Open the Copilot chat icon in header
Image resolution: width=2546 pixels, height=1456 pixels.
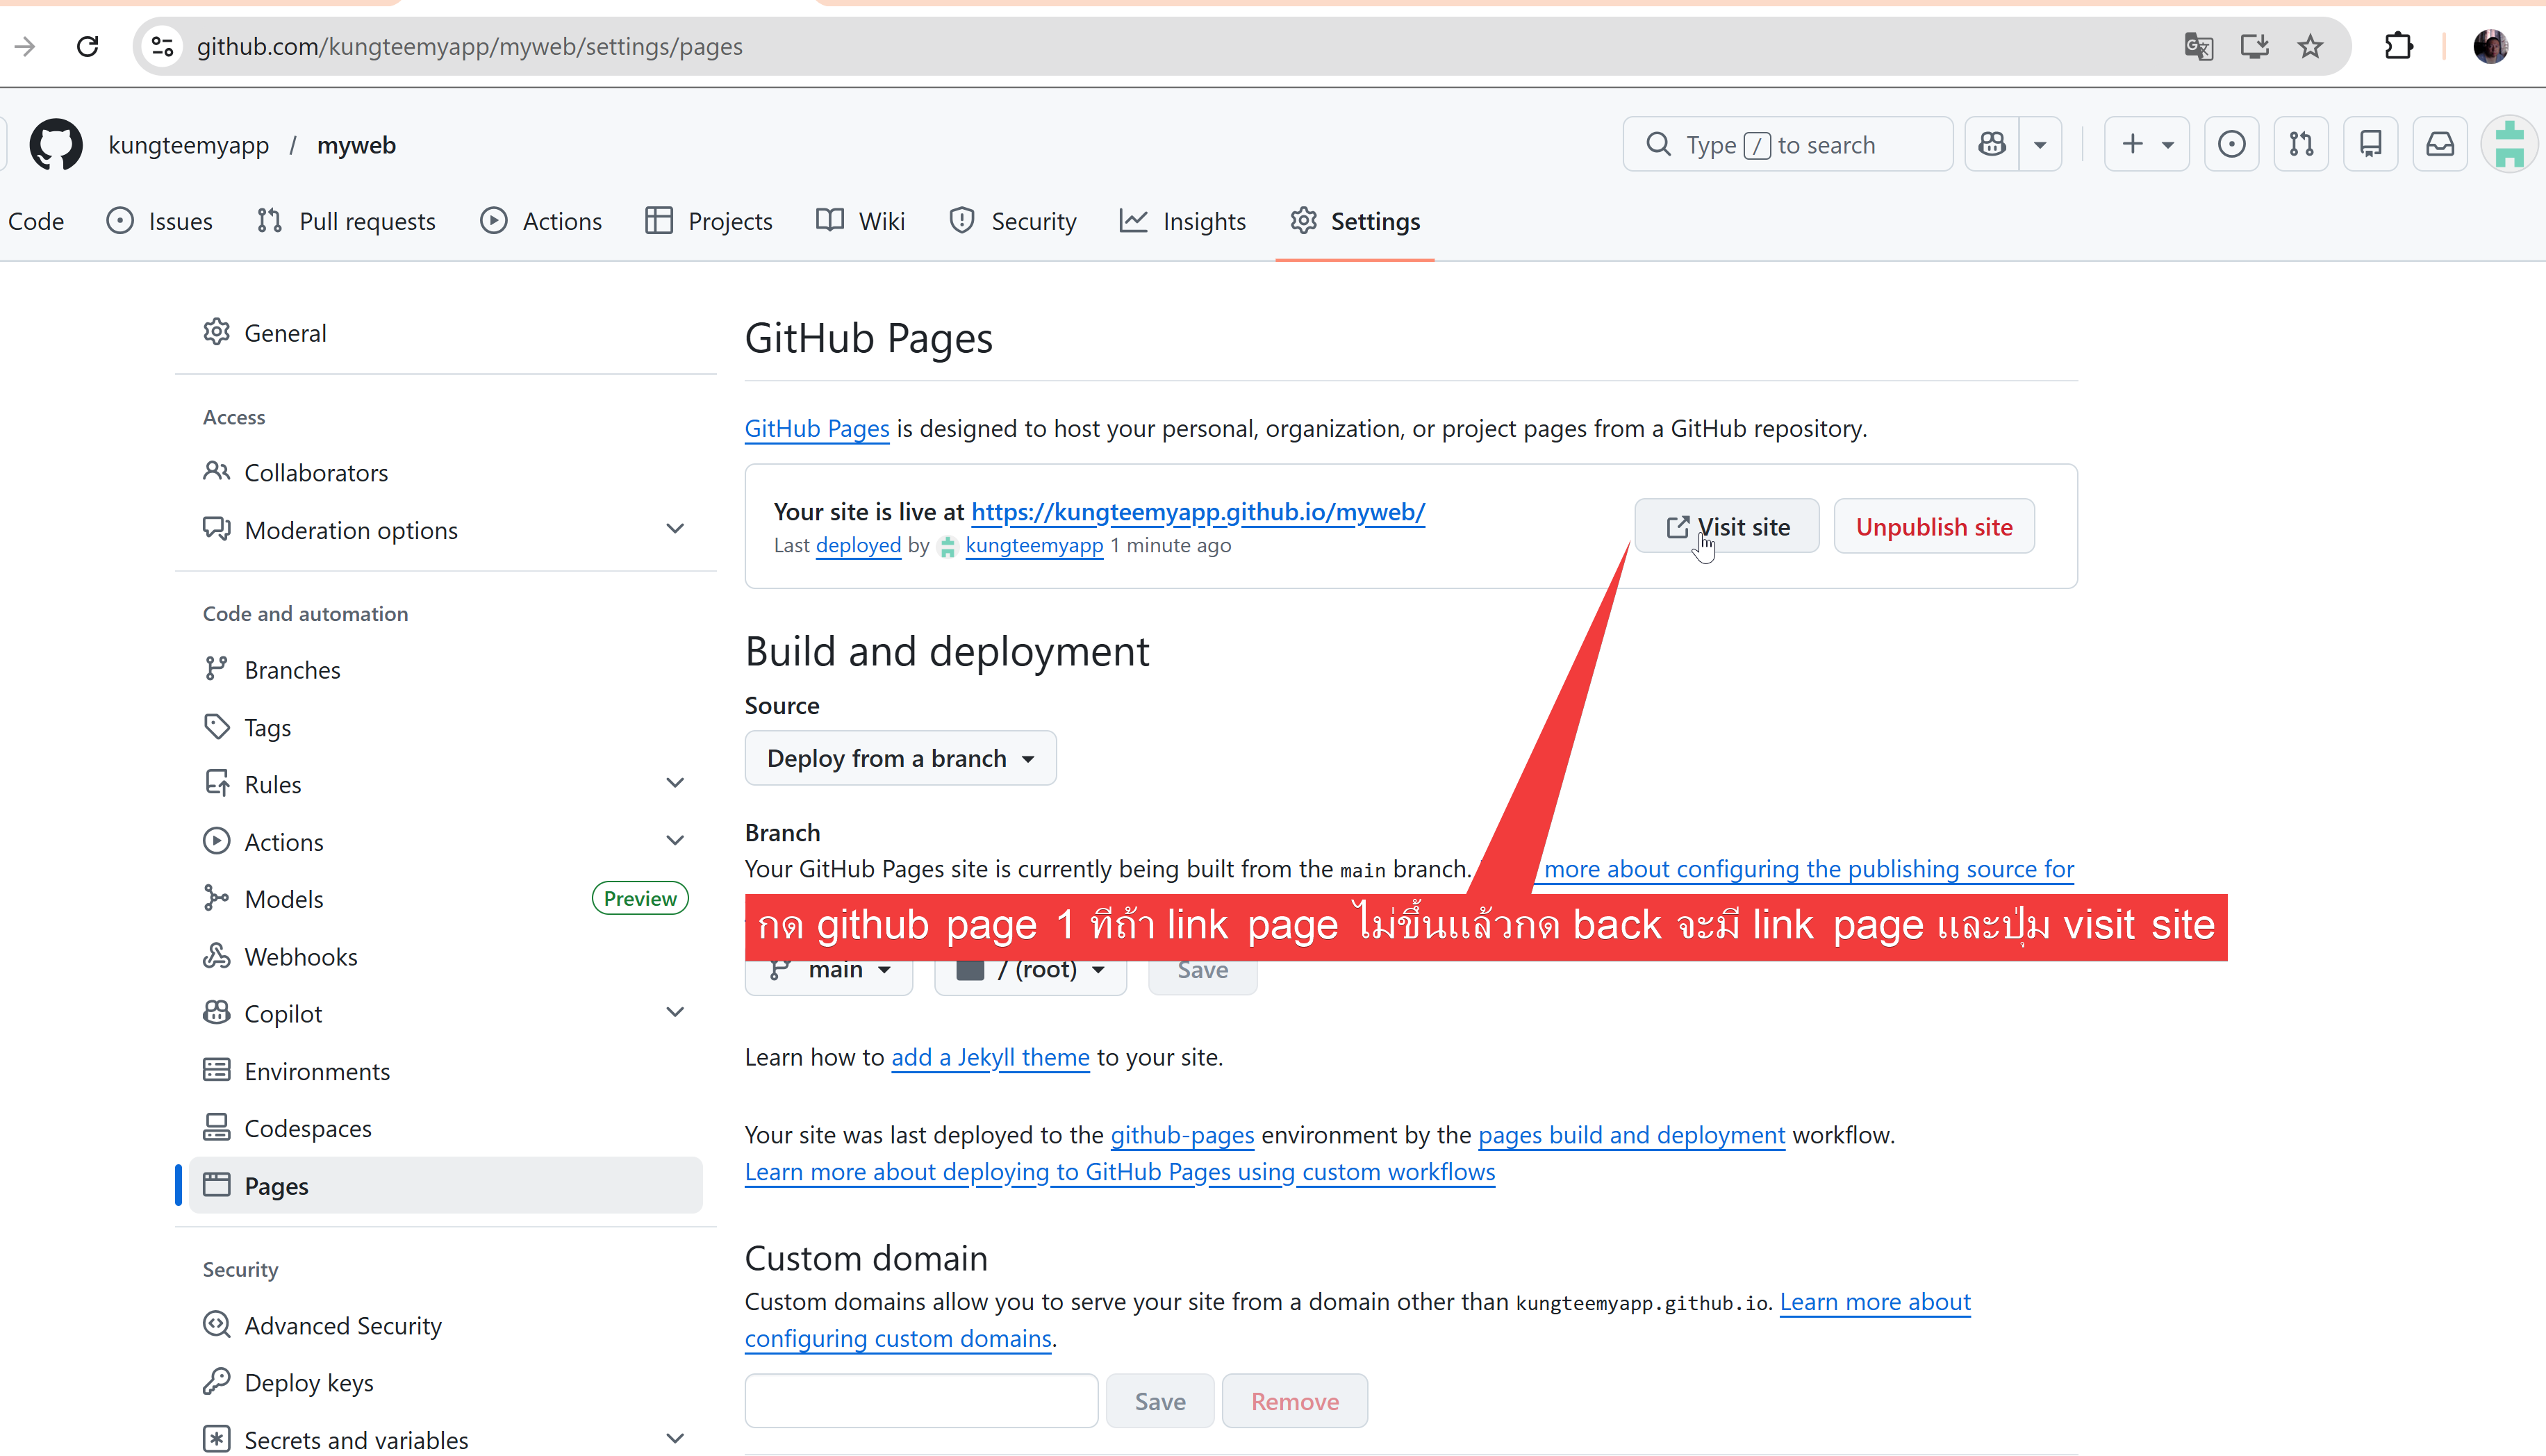1992,145
